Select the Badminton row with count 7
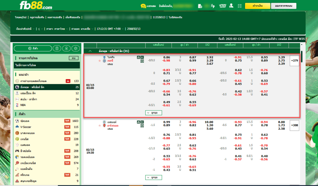This screenshot has height=186, width=318. click(x=47, y=169)
